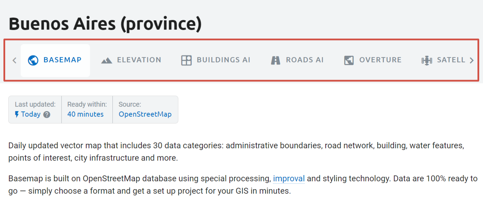The width and height of the screenshot is (483, 207).
Task: Open the OpenStreetMap source link
Action: [x=145, y=114]
